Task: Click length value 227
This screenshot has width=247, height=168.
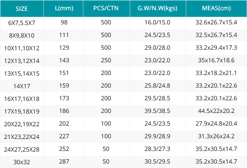Action: (x=64, y=136)
